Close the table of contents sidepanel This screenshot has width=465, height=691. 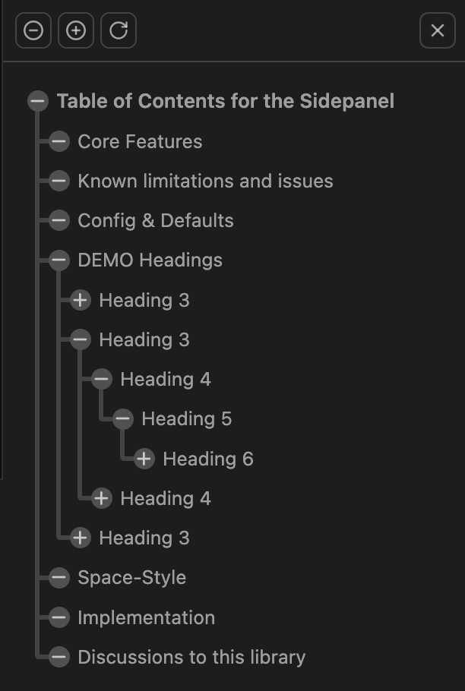click(x=437, y=30)
